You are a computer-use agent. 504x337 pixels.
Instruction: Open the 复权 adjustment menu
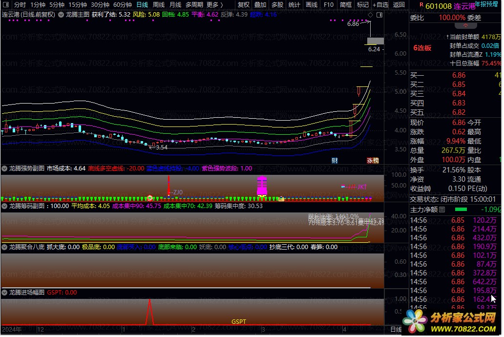(x=243, y=4)
